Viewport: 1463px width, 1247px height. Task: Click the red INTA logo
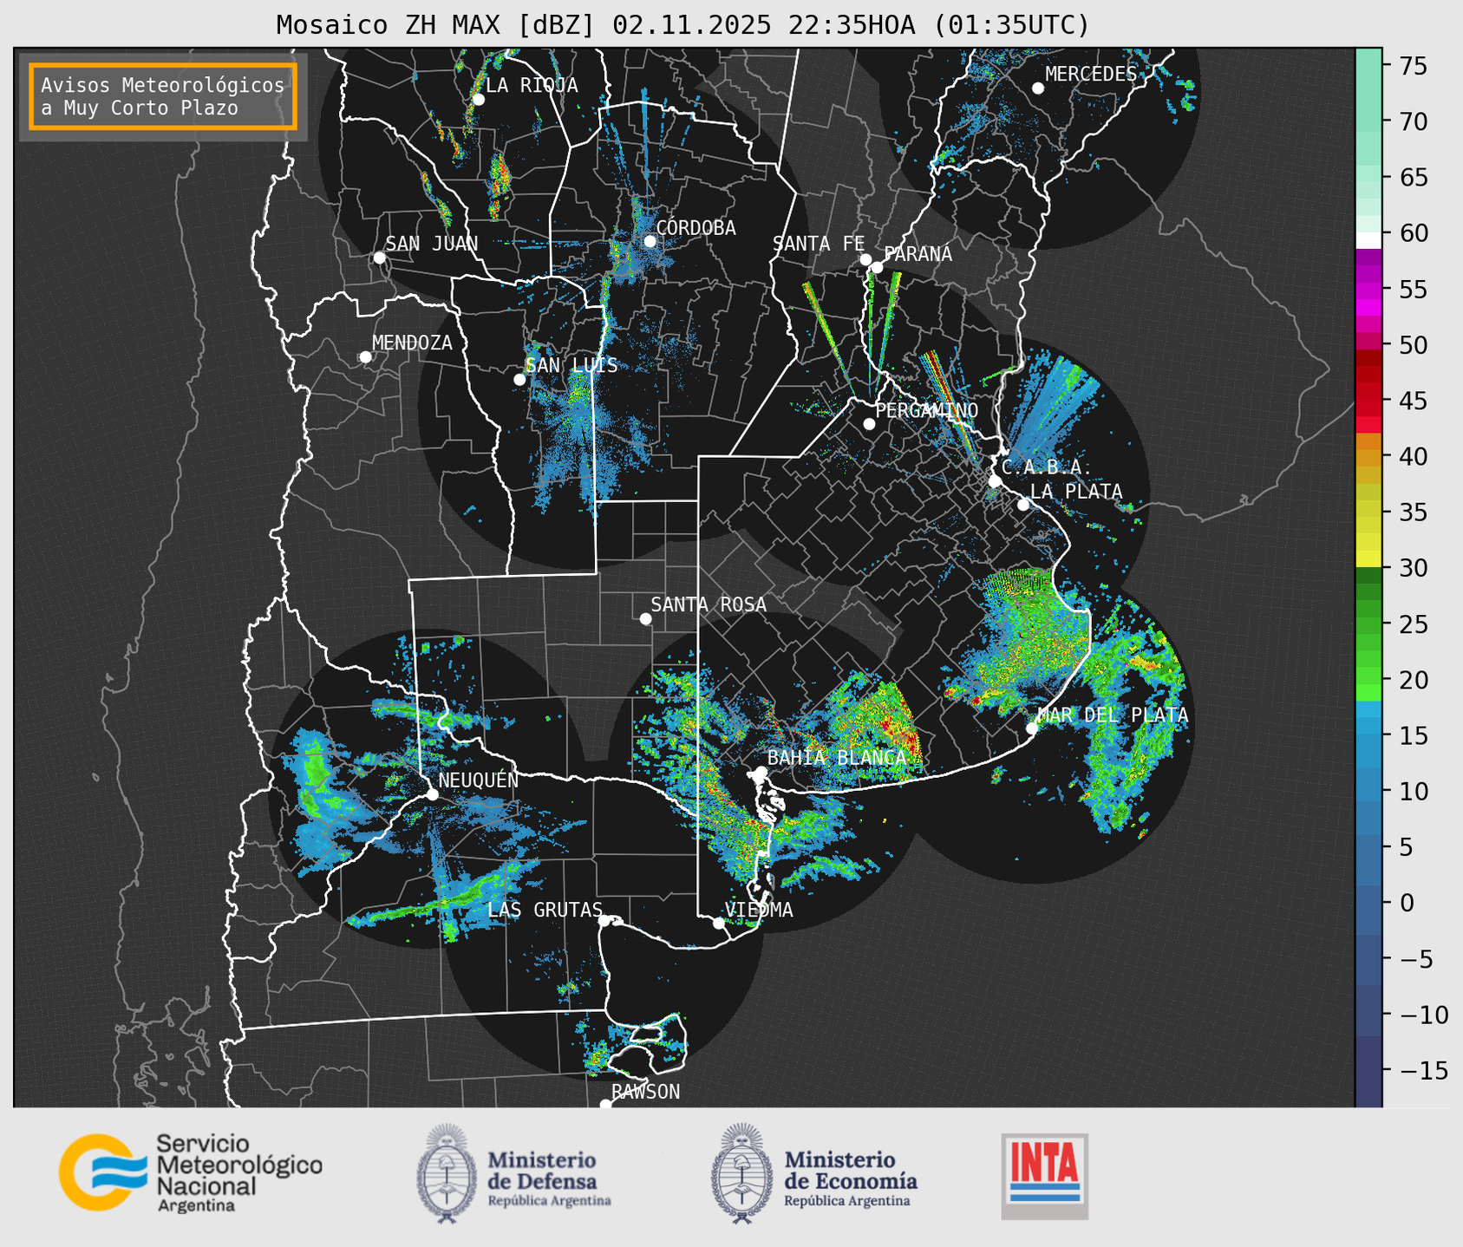coord(1044,1174)
